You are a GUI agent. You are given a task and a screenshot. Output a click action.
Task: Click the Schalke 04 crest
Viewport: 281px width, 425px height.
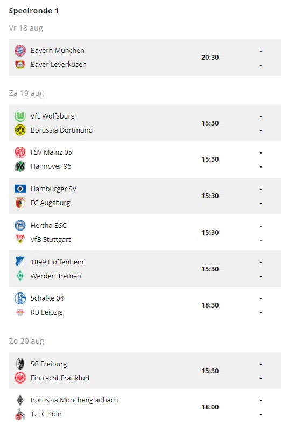20,298
